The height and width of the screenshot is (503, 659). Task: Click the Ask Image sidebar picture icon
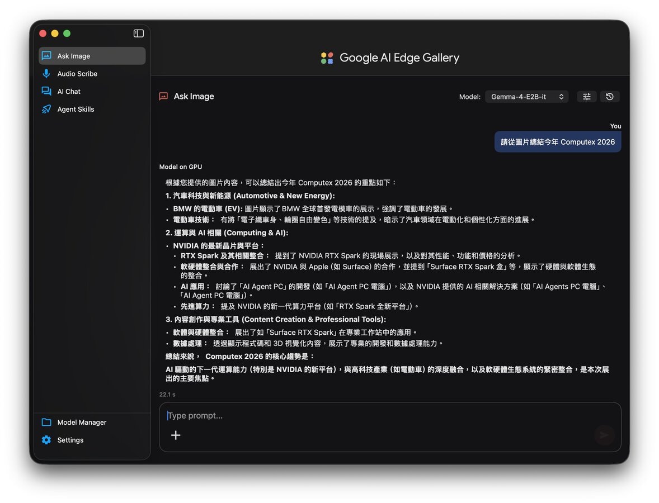tap(46, 56)
